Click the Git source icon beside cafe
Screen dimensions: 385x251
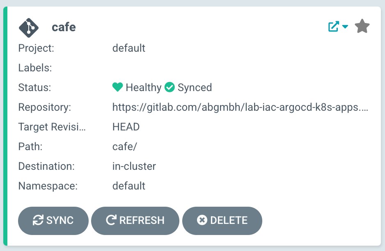click(x=29, y=27)
